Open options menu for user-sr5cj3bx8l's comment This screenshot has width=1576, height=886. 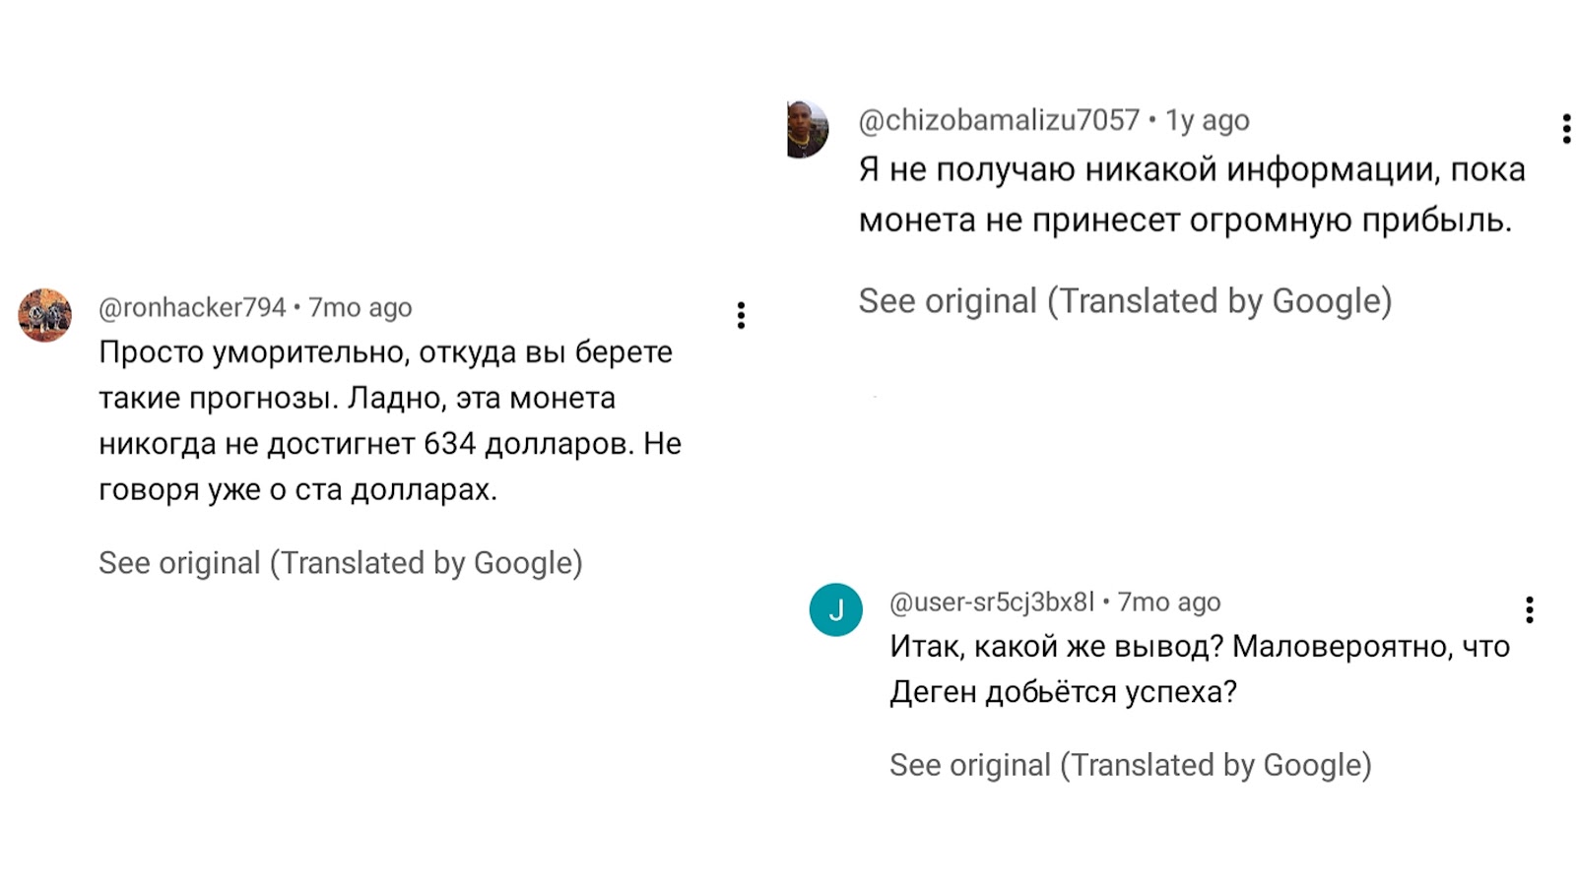point(1529,609)
